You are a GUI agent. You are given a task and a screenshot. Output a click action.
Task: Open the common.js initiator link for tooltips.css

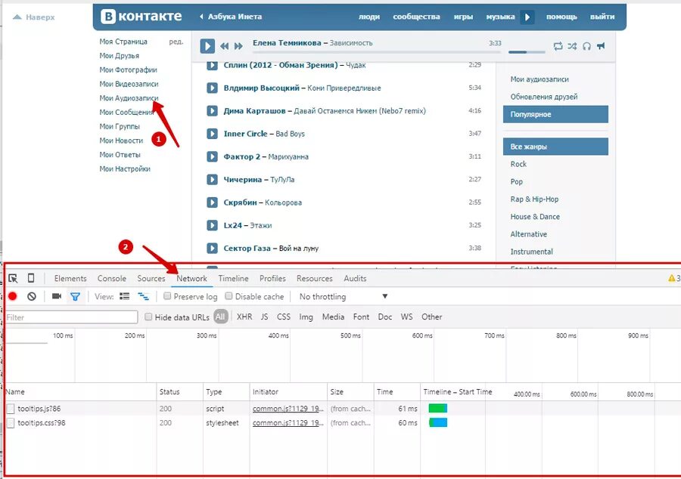(288, 422)
